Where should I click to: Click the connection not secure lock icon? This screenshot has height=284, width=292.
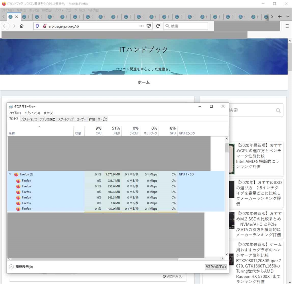pyautogui.click(x=44, y=26)
